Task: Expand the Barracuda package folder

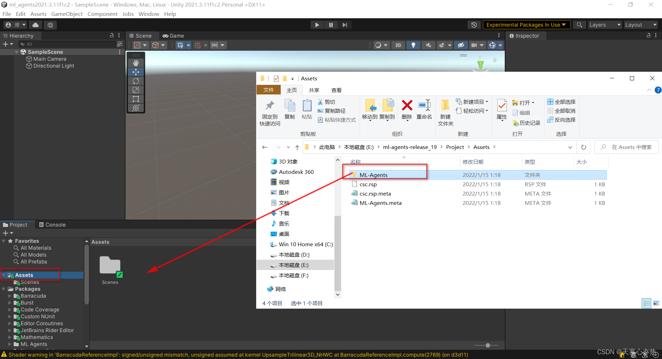Action: 10,296
